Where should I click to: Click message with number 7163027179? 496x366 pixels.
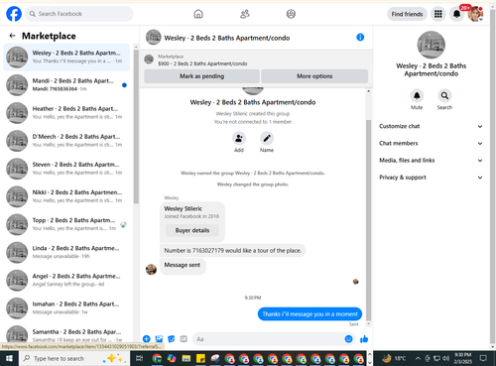click(233, 251)
